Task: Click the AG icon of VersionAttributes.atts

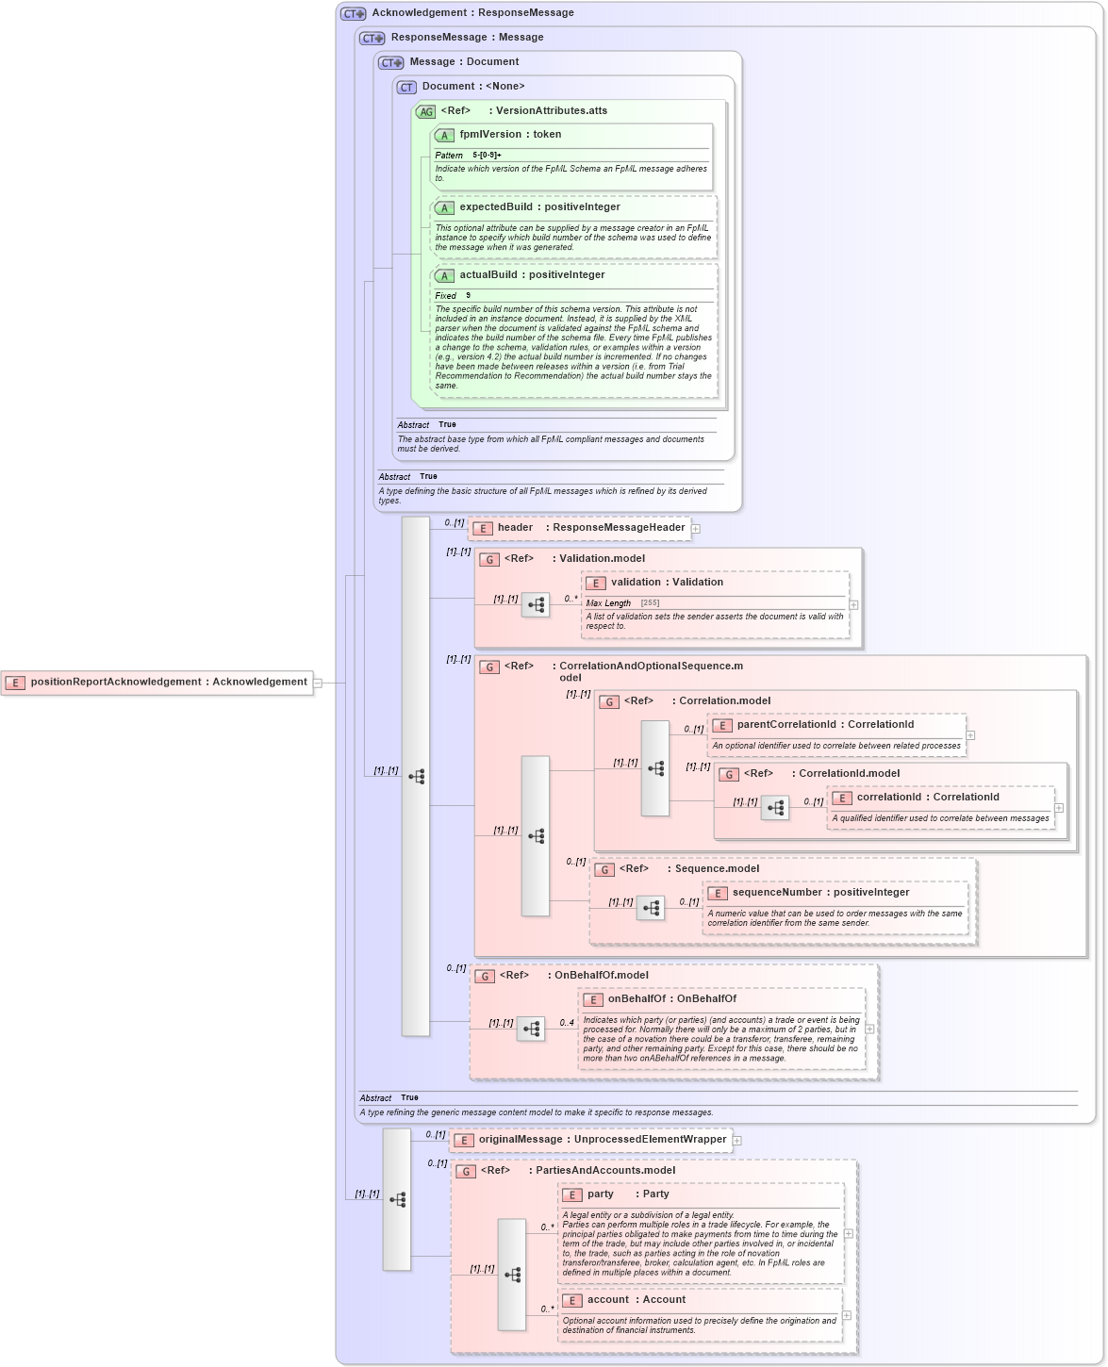Action: (426, 111)
